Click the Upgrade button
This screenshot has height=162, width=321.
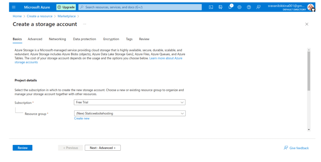click(66, 7)
